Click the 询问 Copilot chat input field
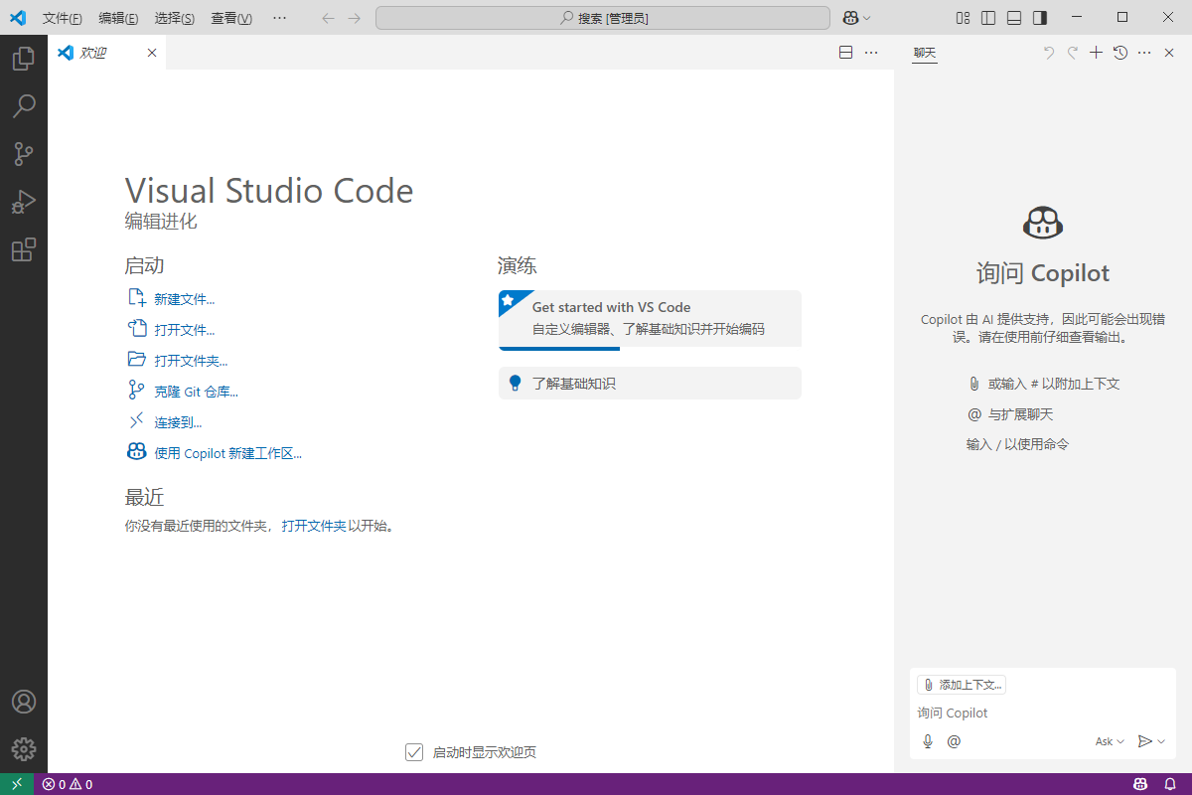Screen dimensions: 1192x795 click(1042, 713)
